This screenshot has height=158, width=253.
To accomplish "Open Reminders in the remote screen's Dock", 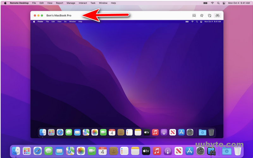I will pyautogui.click(x=129, y=132).
